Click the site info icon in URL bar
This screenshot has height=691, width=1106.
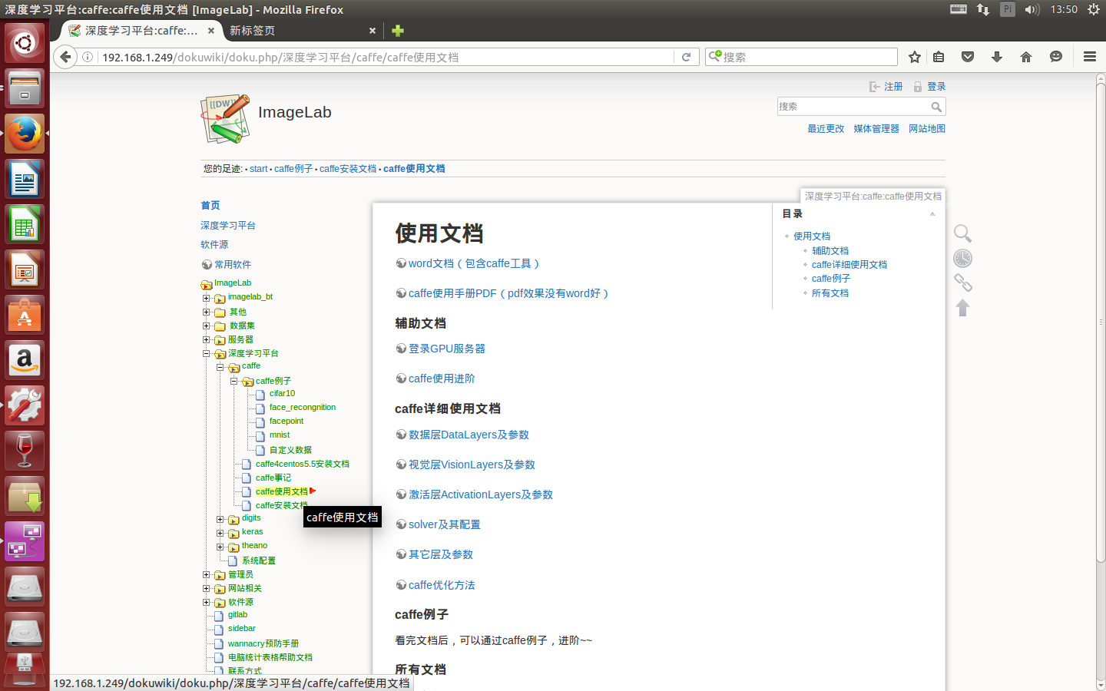(x=88, y=57)
